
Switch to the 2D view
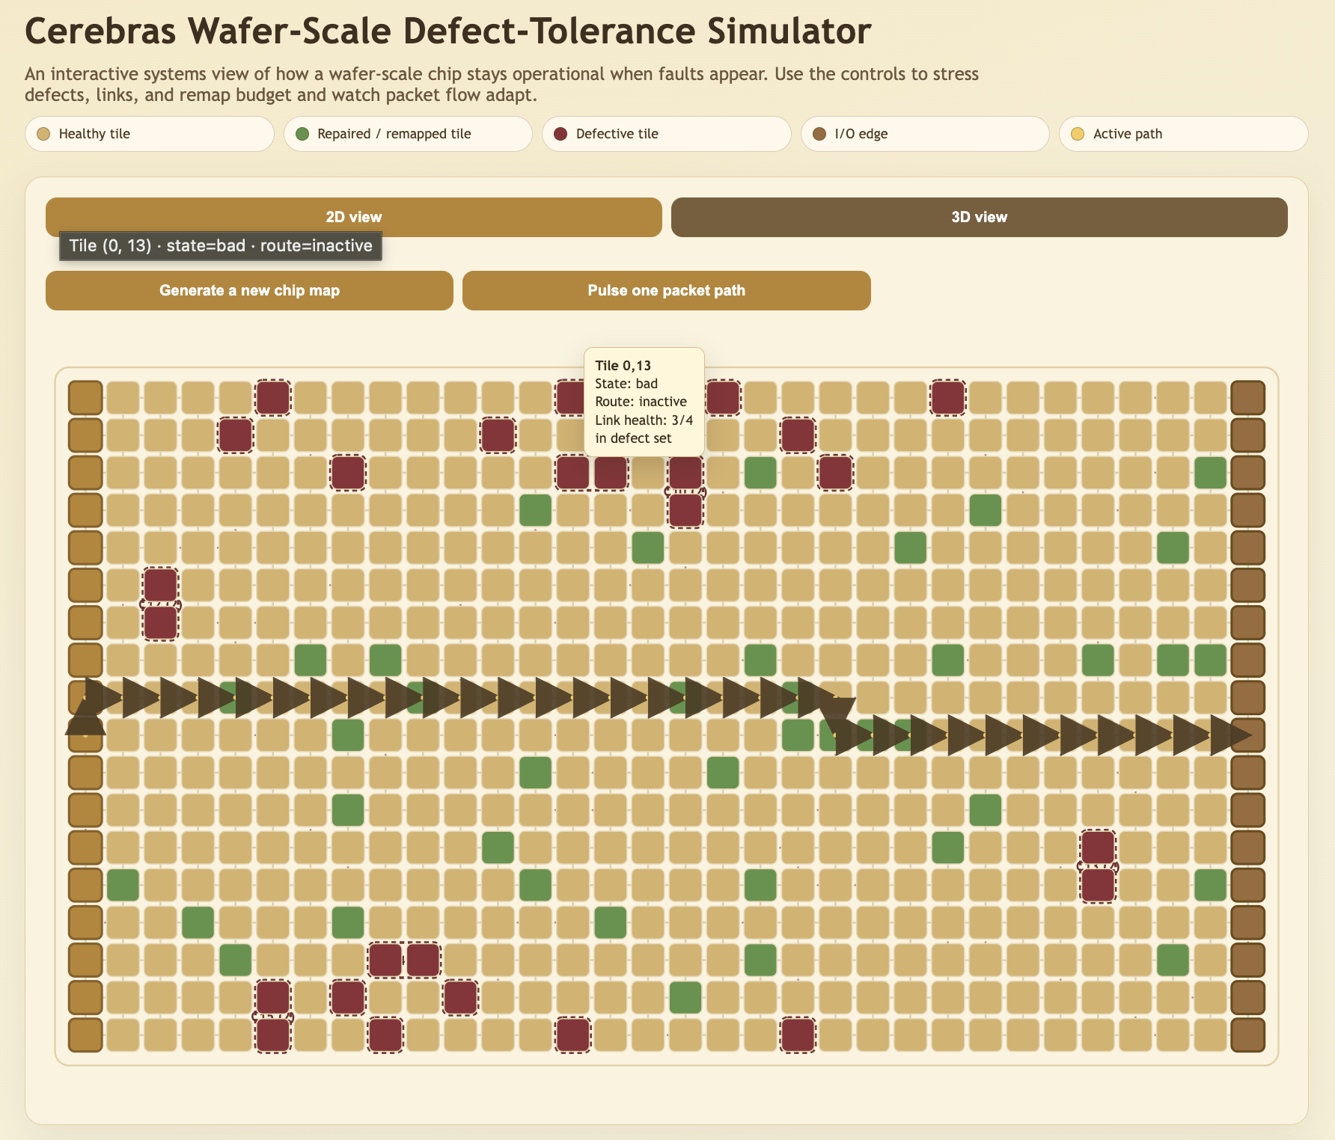[x=352, y=217]
